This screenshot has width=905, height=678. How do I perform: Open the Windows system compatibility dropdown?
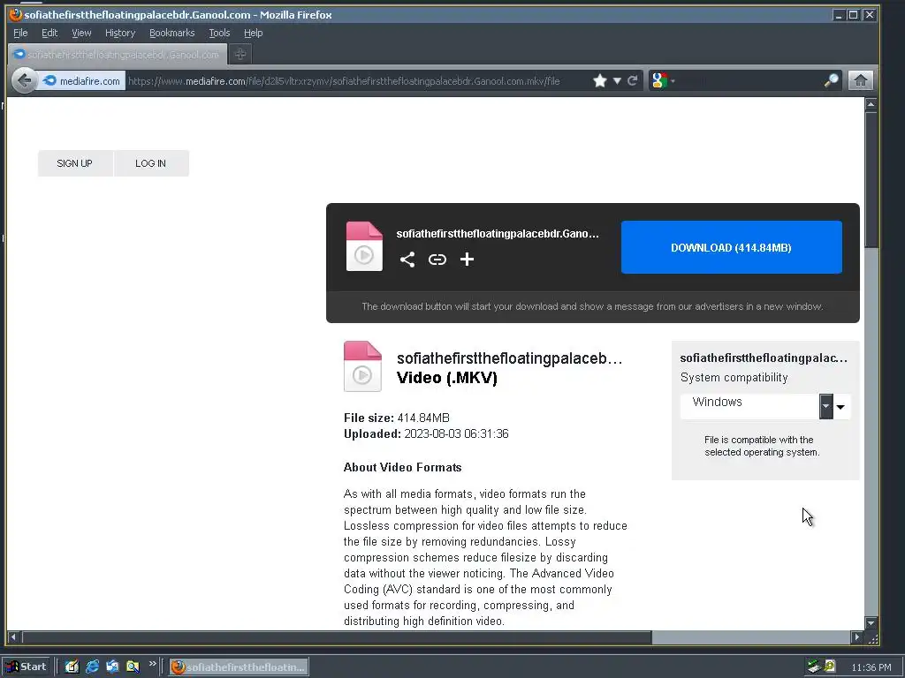point(764,406)
